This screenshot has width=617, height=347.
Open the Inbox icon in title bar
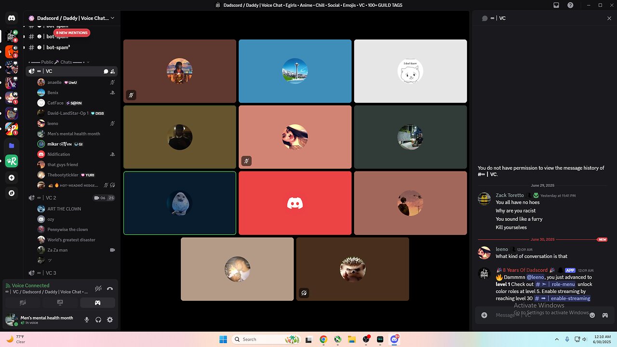(556, 5)
